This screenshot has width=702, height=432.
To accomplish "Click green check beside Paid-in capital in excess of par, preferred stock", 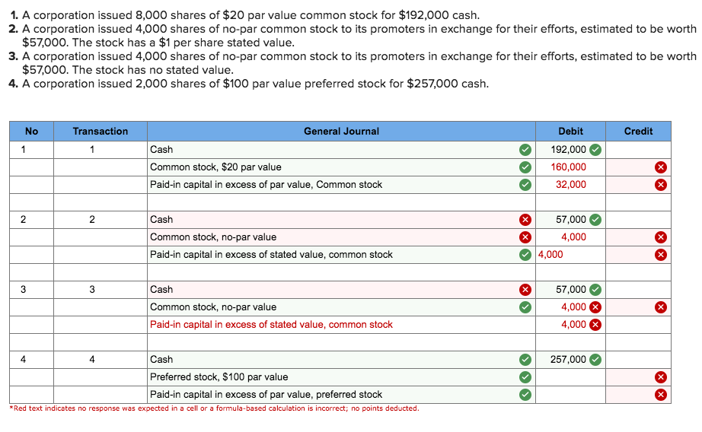I will pos(525,395).
